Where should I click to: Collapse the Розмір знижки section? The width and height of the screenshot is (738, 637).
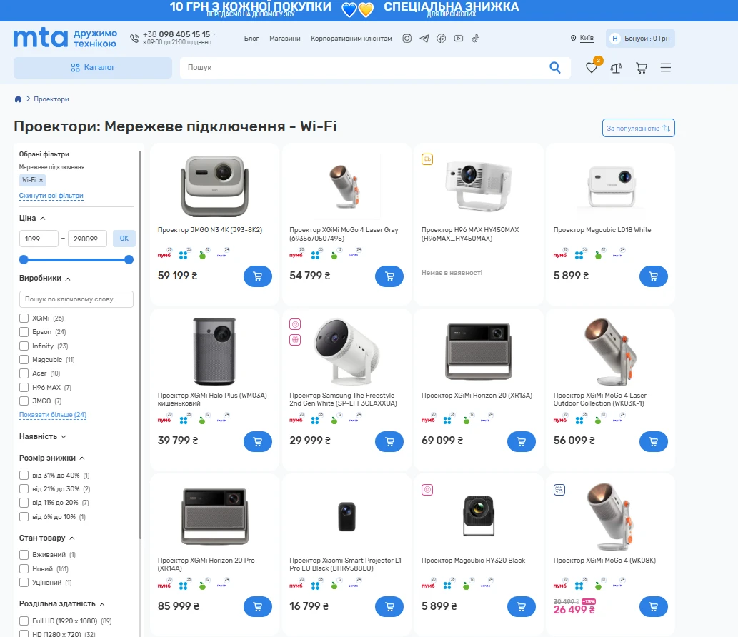52,458
